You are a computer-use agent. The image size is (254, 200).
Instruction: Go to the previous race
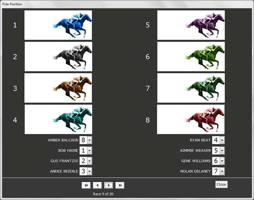pos(97,185)
